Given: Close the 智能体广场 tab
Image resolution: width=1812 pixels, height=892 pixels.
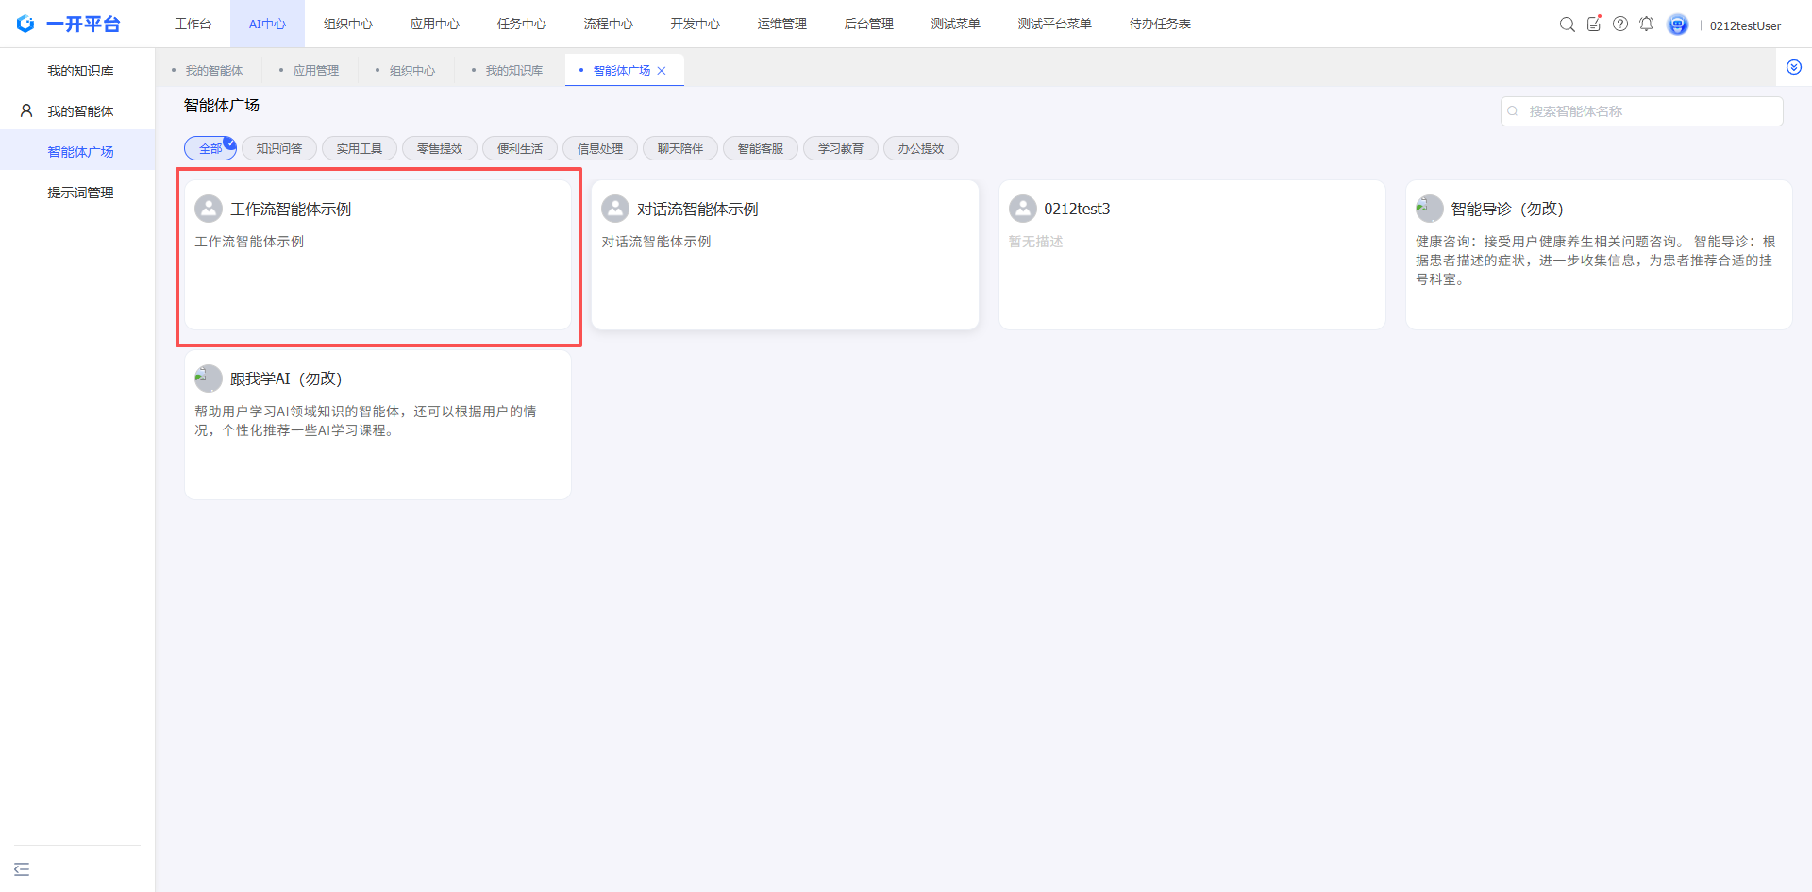Looking at the screenshot, I should tap(662, 71).
